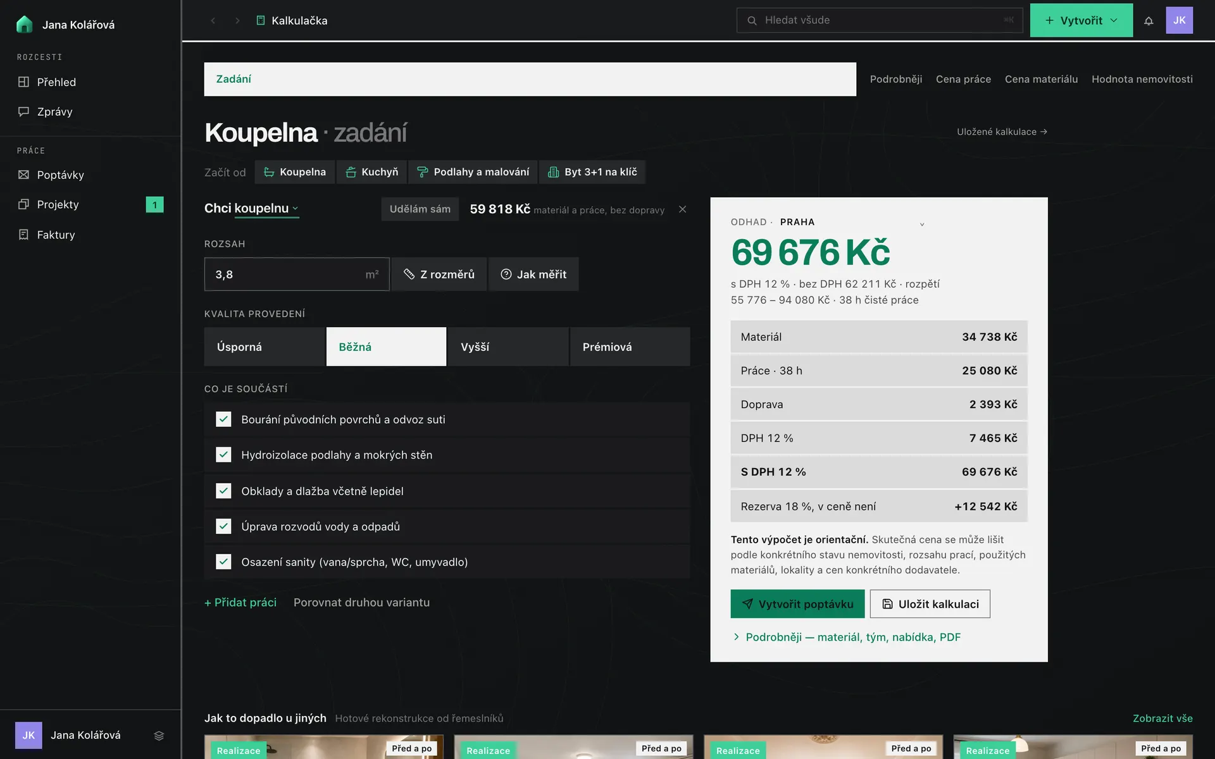Open the Jak měřit help

tap(533, 275)
